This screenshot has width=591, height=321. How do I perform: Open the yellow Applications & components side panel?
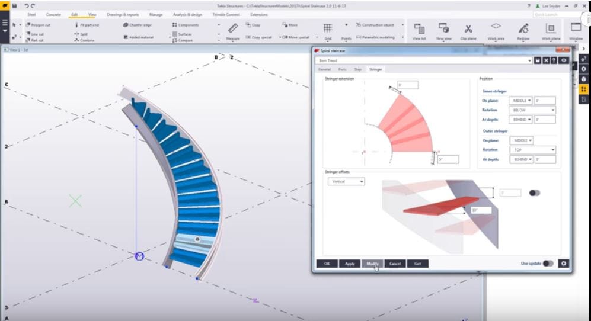click(583, 89)
